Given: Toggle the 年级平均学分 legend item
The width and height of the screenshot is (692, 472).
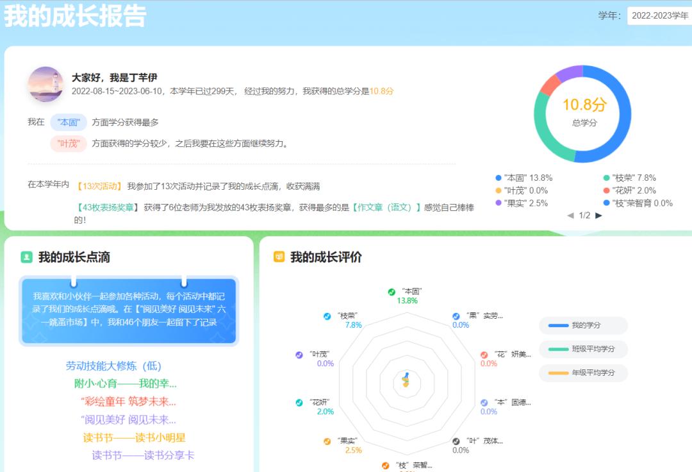Looking at the screenshot, I should pyautogui.click(x=584, y=373).
